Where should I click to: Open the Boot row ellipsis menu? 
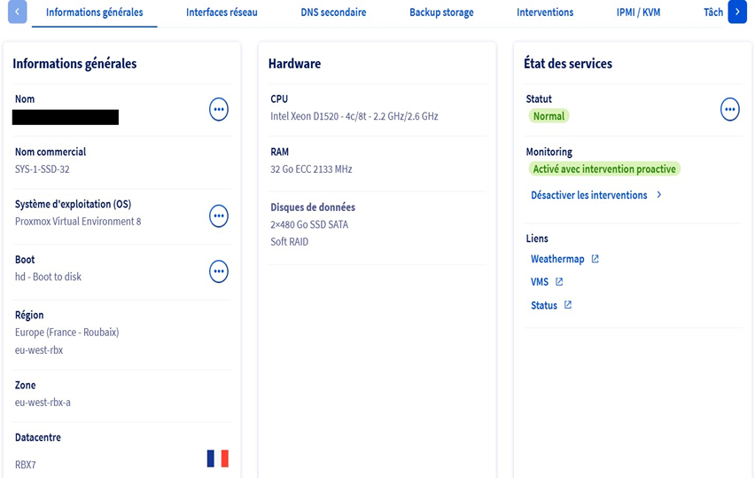(219, 270)
